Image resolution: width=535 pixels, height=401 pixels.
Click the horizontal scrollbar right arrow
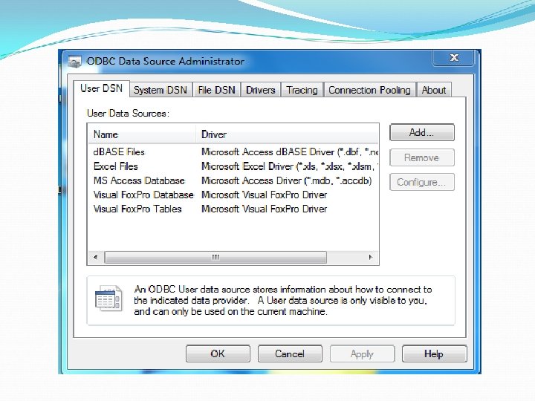click(x=371, y=257)
